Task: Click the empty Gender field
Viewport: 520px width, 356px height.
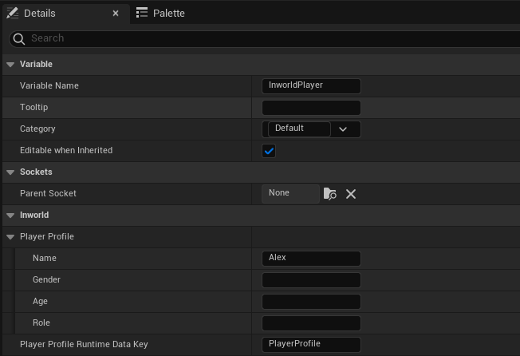Action: click(311, 280)
